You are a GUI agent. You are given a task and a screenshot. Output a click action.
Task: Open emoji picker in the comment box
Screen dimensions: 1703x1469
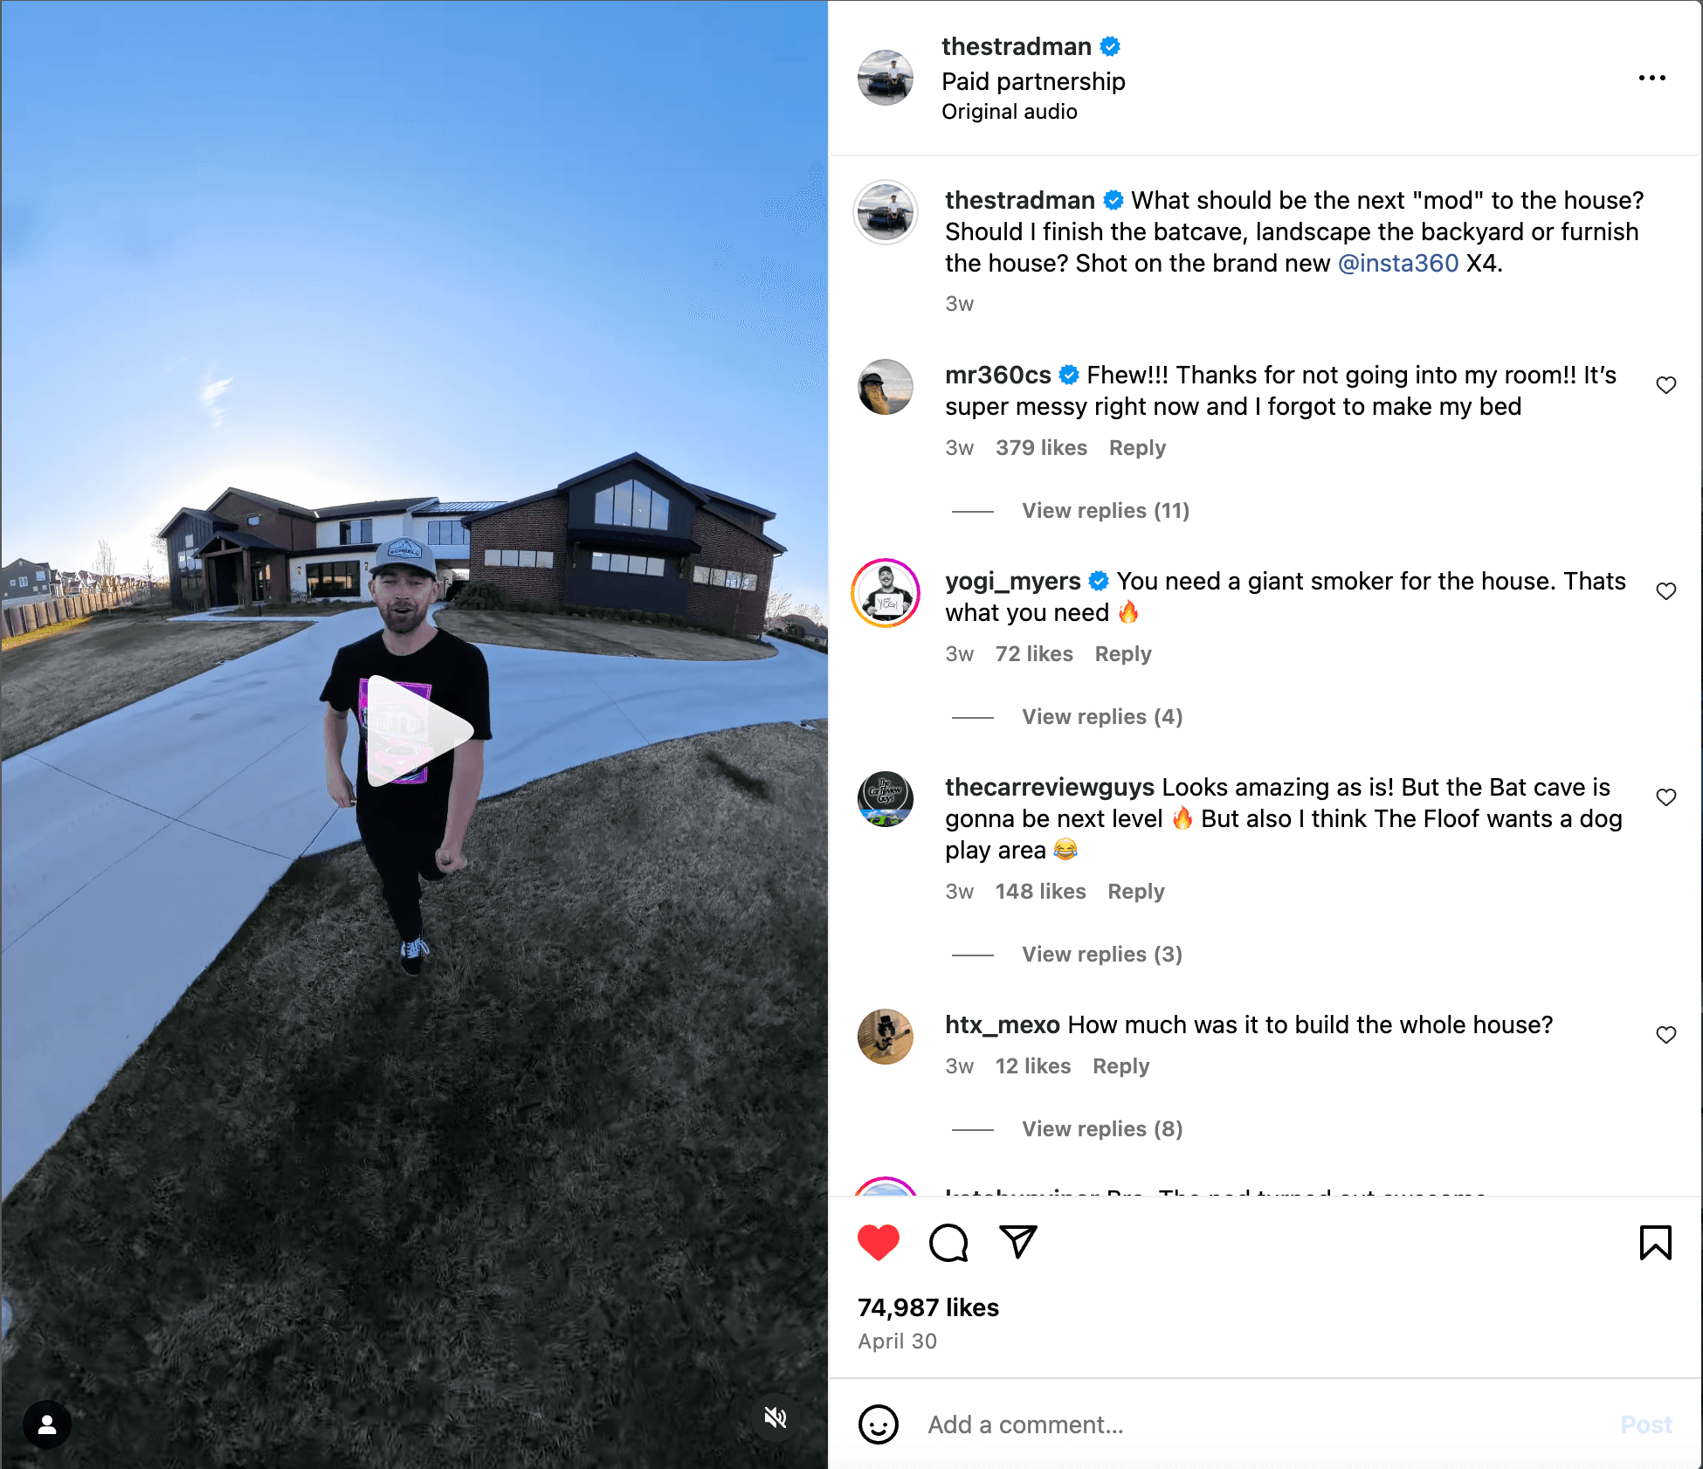click(x=879, y=1424)
